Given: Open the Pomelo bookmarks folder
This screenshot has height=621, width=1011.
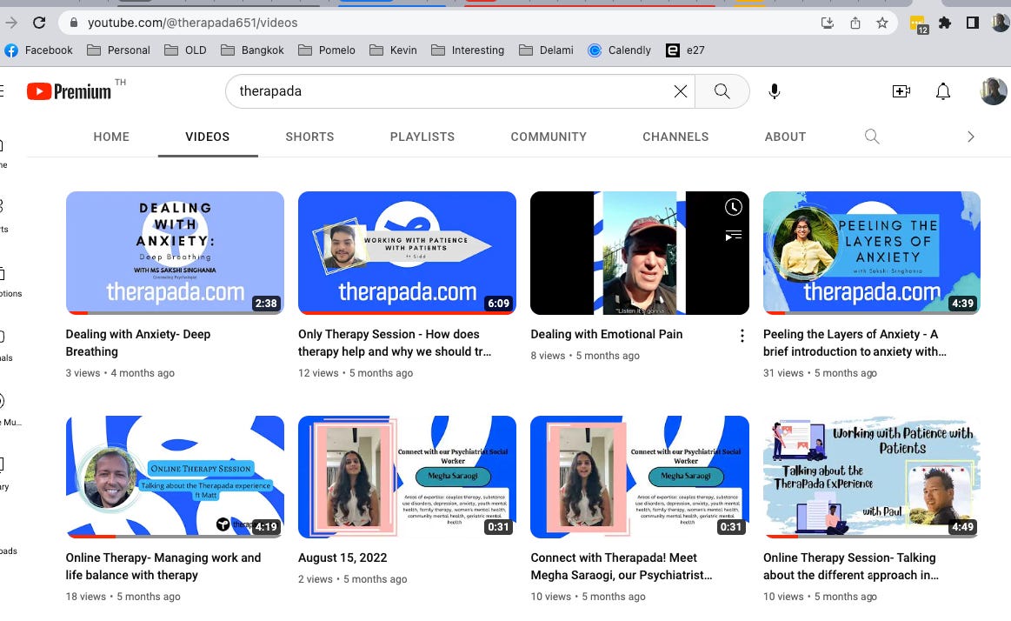Looking at the screenshot, I should pyautogui.click(x=327, y=50).
